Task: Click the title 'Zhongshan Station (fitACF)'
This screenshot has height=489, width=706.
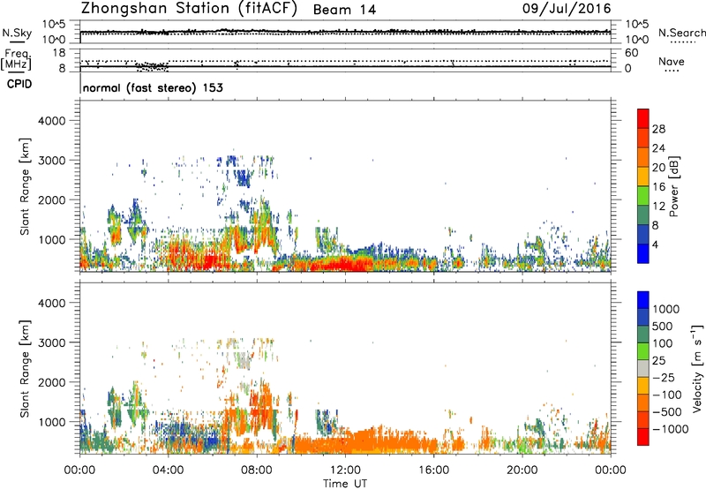Action: (189, 9)
